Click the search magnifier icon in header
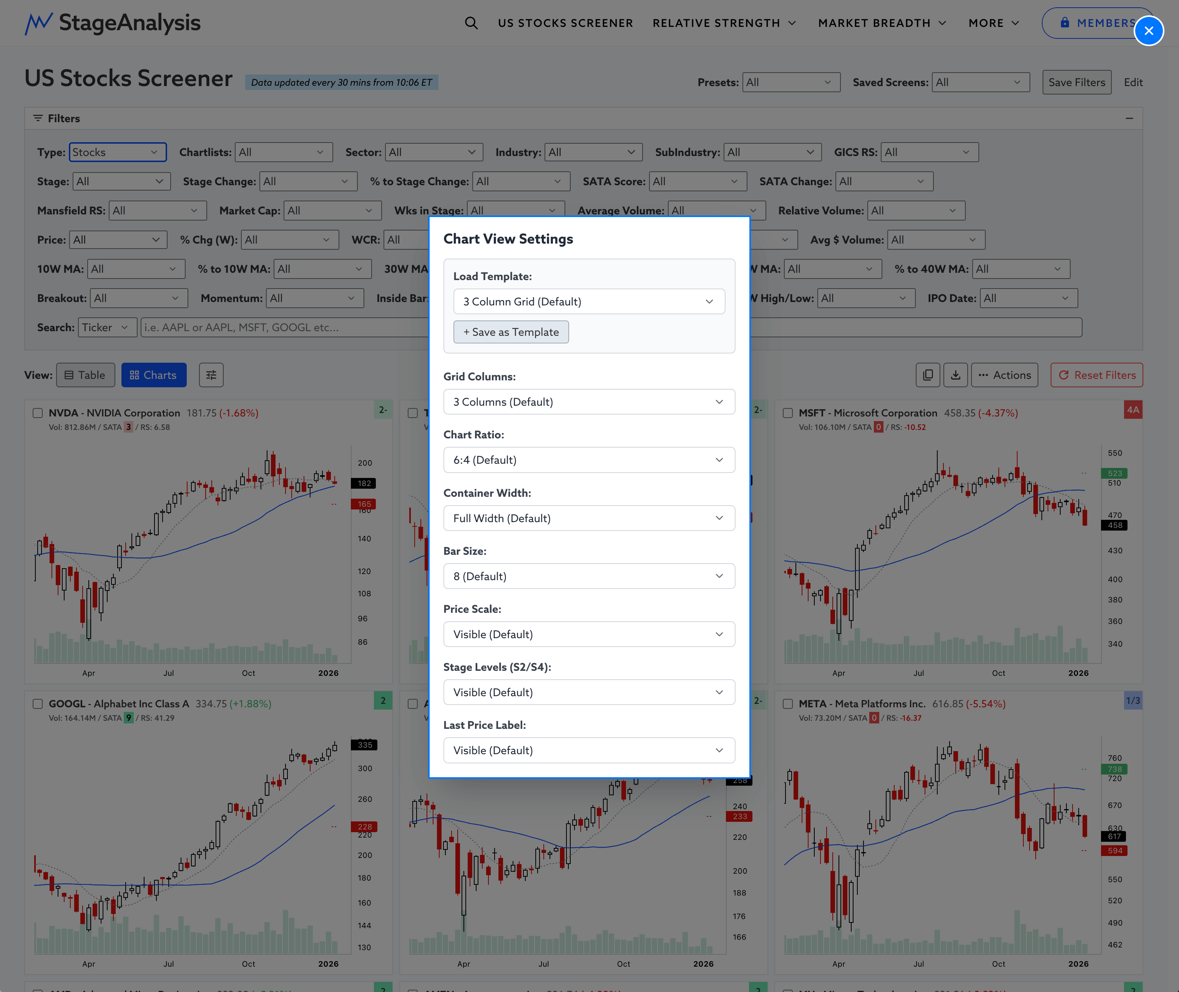The height and width of the screenshot is (992, 1179). point(471,23)
